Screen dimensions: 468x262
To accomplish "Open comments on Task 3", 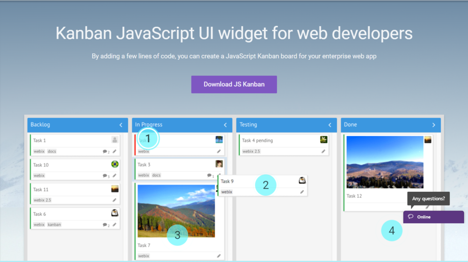I will tap(211, 175).
